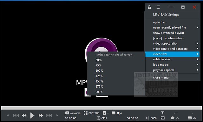Click the video title icon beside welcome
The width and height of the screenshot is (203, 122).
coord(67,113)
